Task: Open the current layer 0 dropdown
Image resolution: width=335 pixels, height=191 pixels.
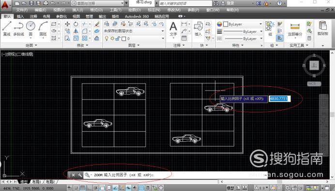Action: 134,39
